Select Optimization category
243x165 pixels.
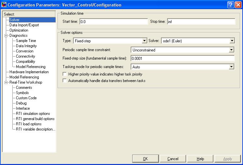[x=19, y=30]
